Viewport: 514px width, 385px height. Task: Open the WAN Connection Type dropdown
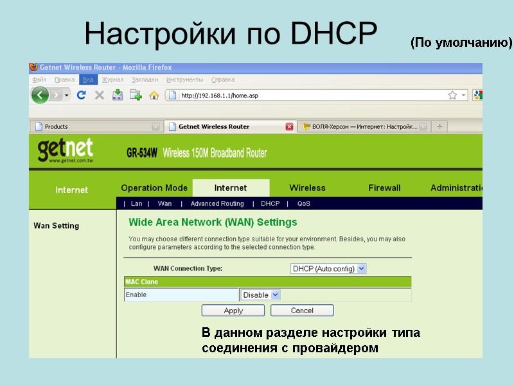pos(360,268)
